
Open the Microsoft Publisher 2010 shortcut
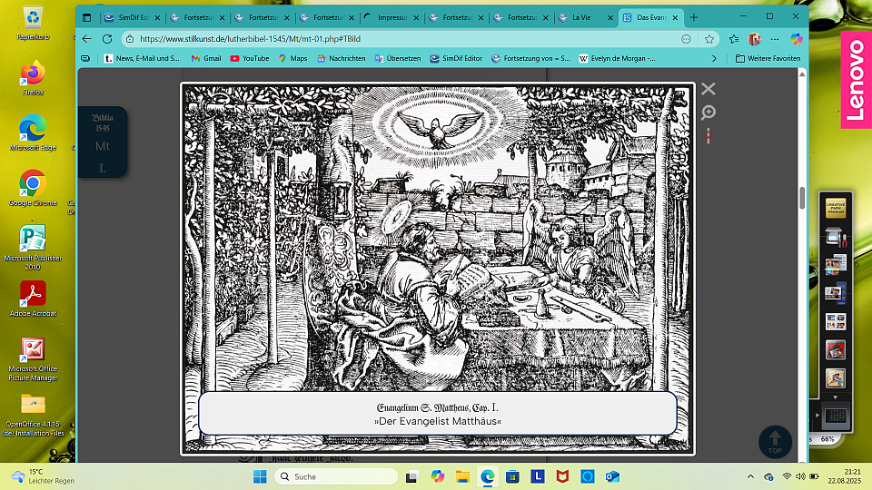click(x=33, y=248)
